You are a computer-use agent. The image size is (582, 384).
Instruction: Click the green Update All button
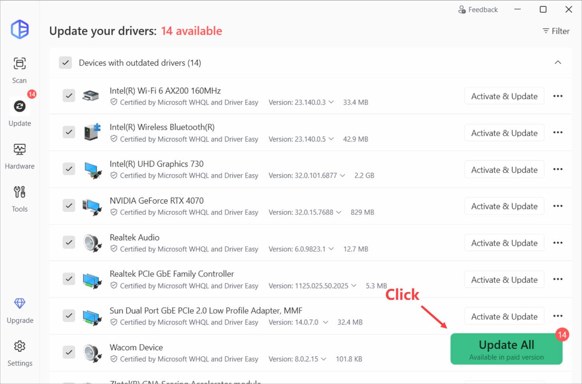coord(506,349)
